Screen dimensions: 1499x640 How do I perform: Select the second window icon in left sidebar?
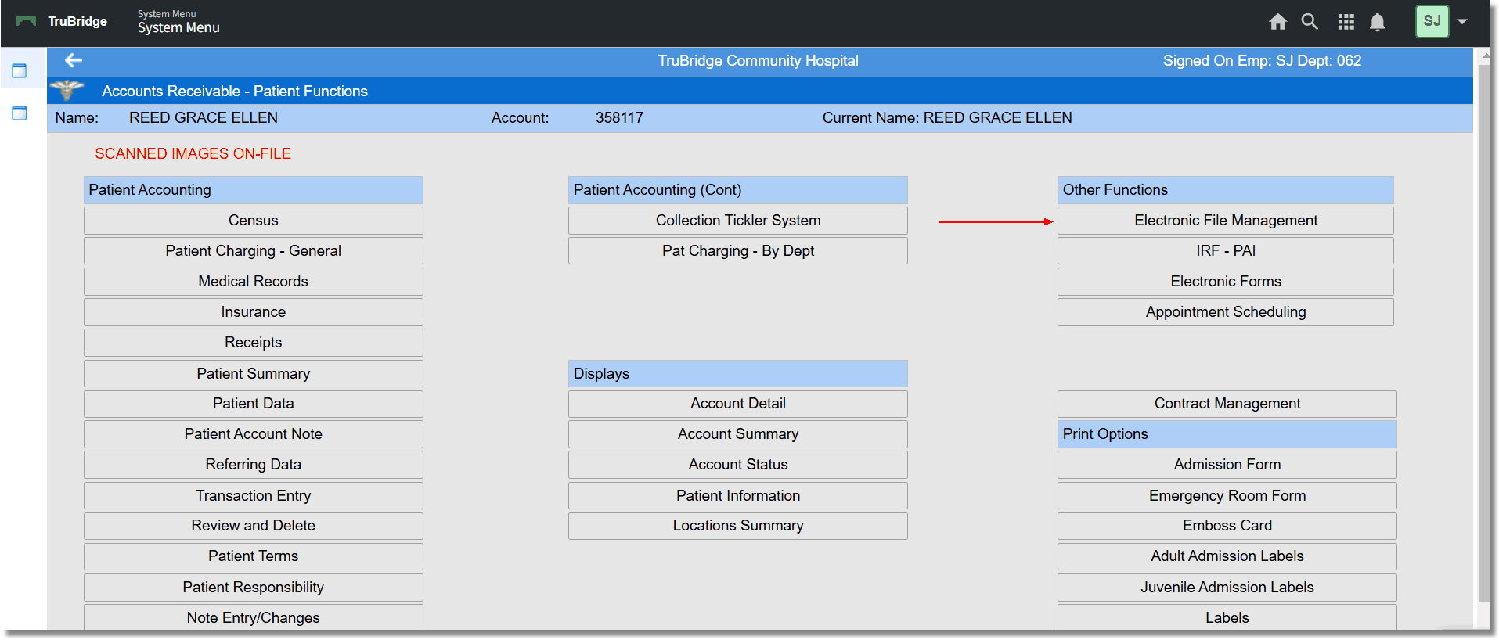pos(20,113)
